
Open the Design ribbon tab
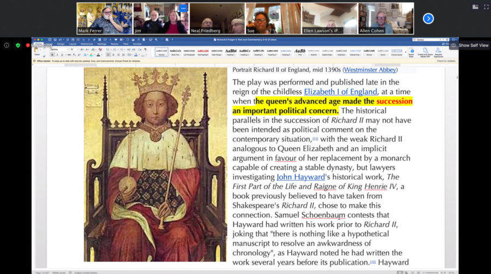[61, 44]
